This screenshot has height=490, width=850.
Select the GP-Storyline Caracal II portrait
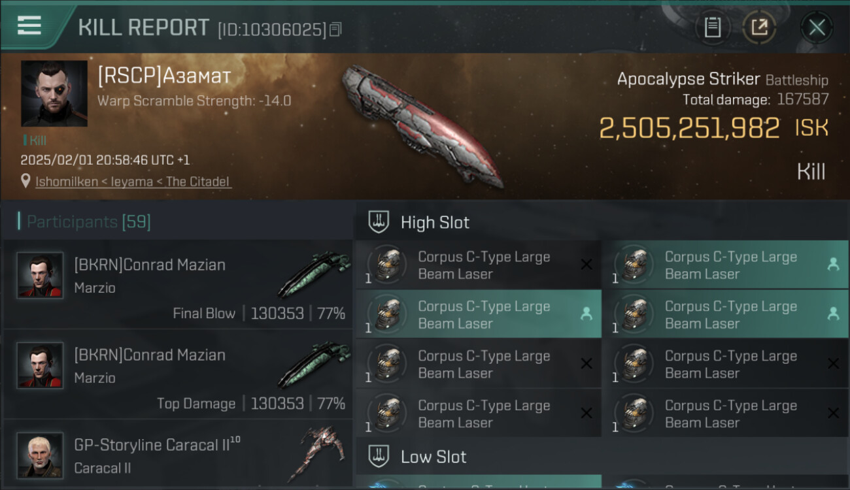point(41,455)
